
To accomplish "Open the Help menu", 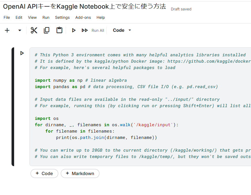I will pos(101,18).
